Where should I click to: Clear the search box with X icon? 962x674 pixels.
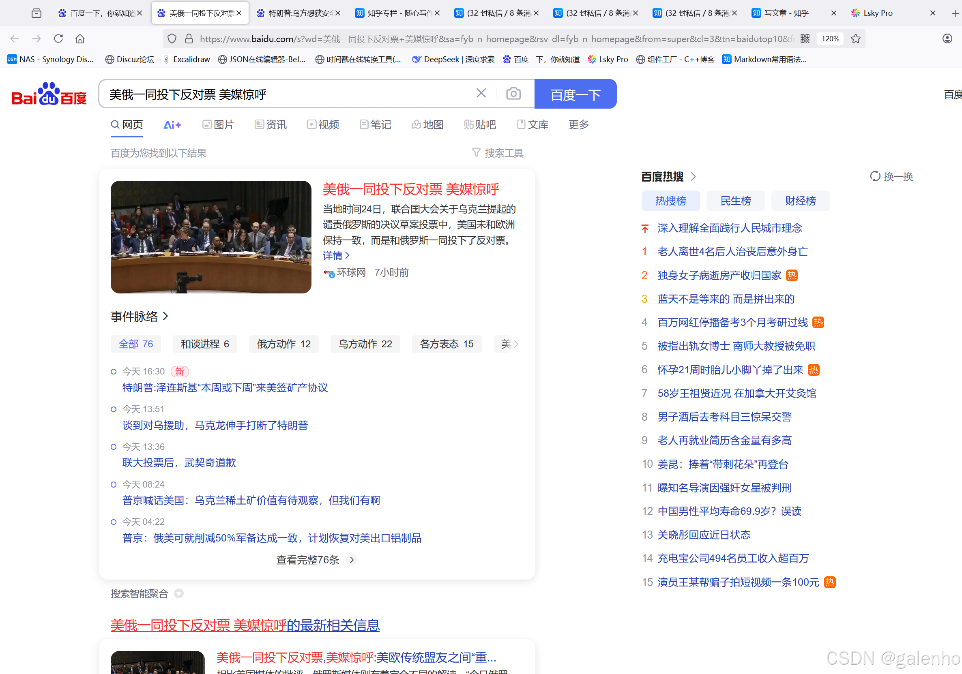coord(481,93)
